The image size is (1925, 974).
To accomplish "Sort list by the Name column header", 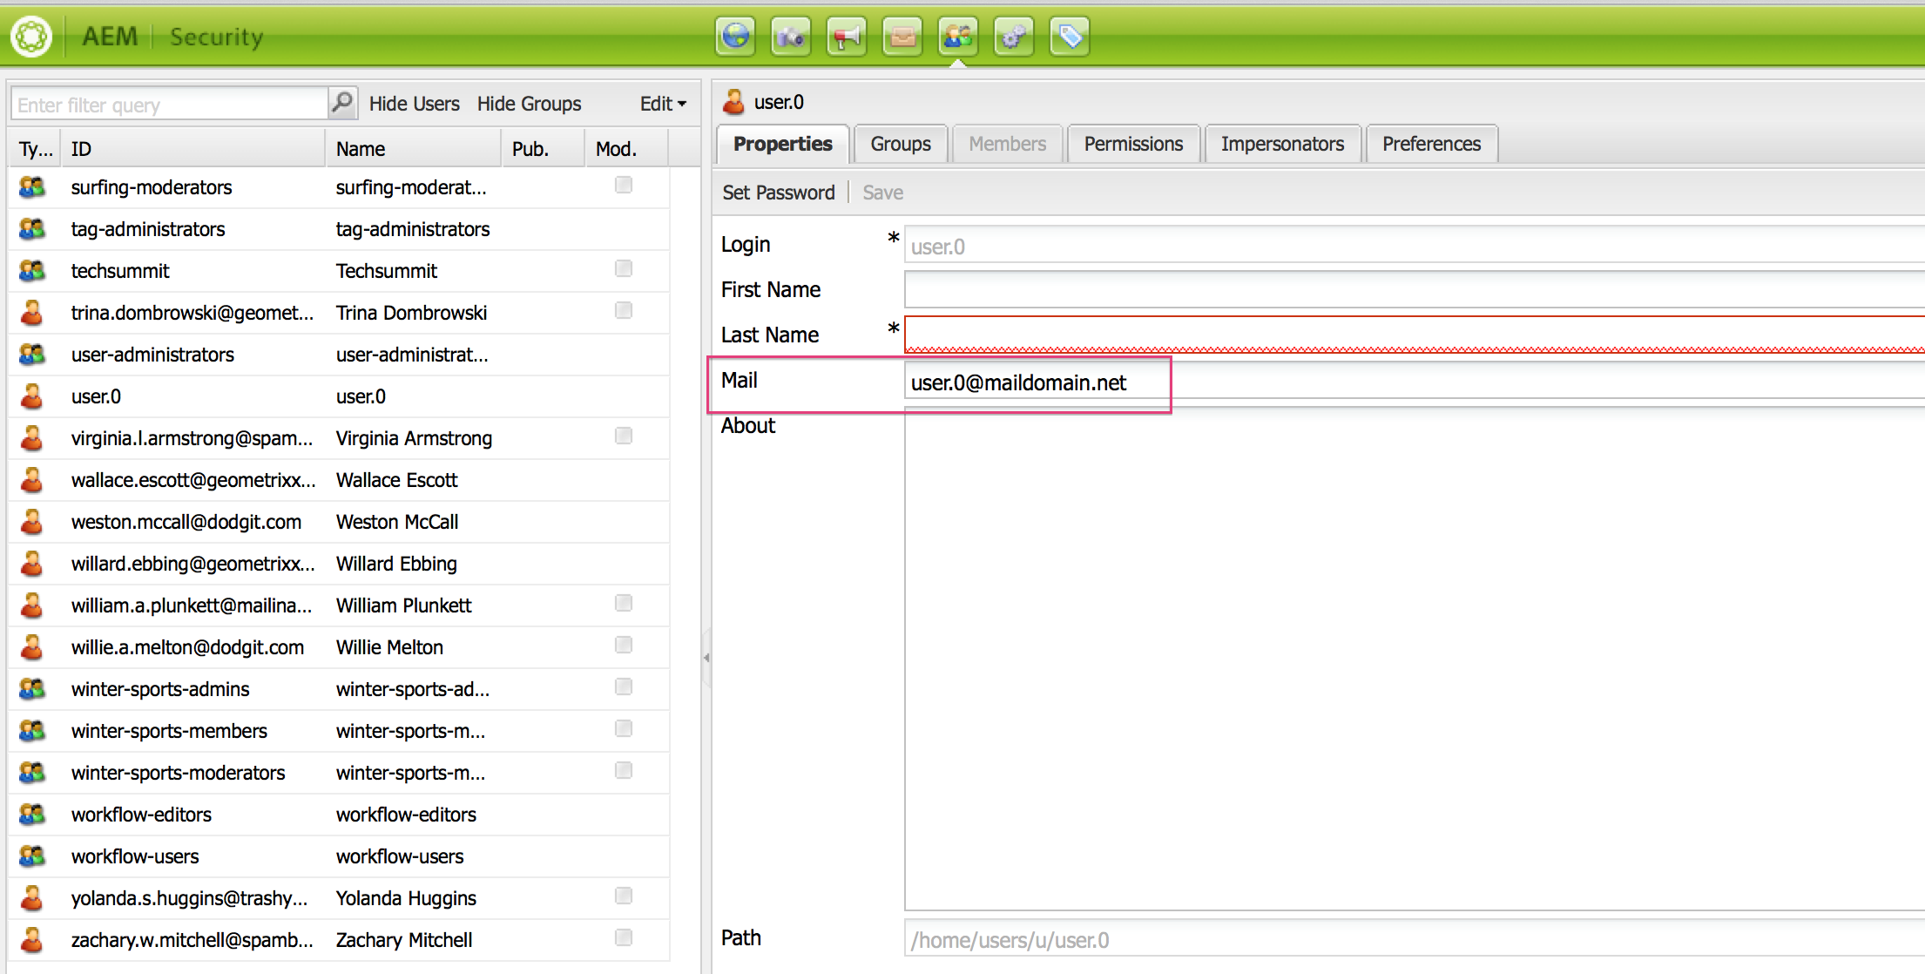I will point(361,149).
